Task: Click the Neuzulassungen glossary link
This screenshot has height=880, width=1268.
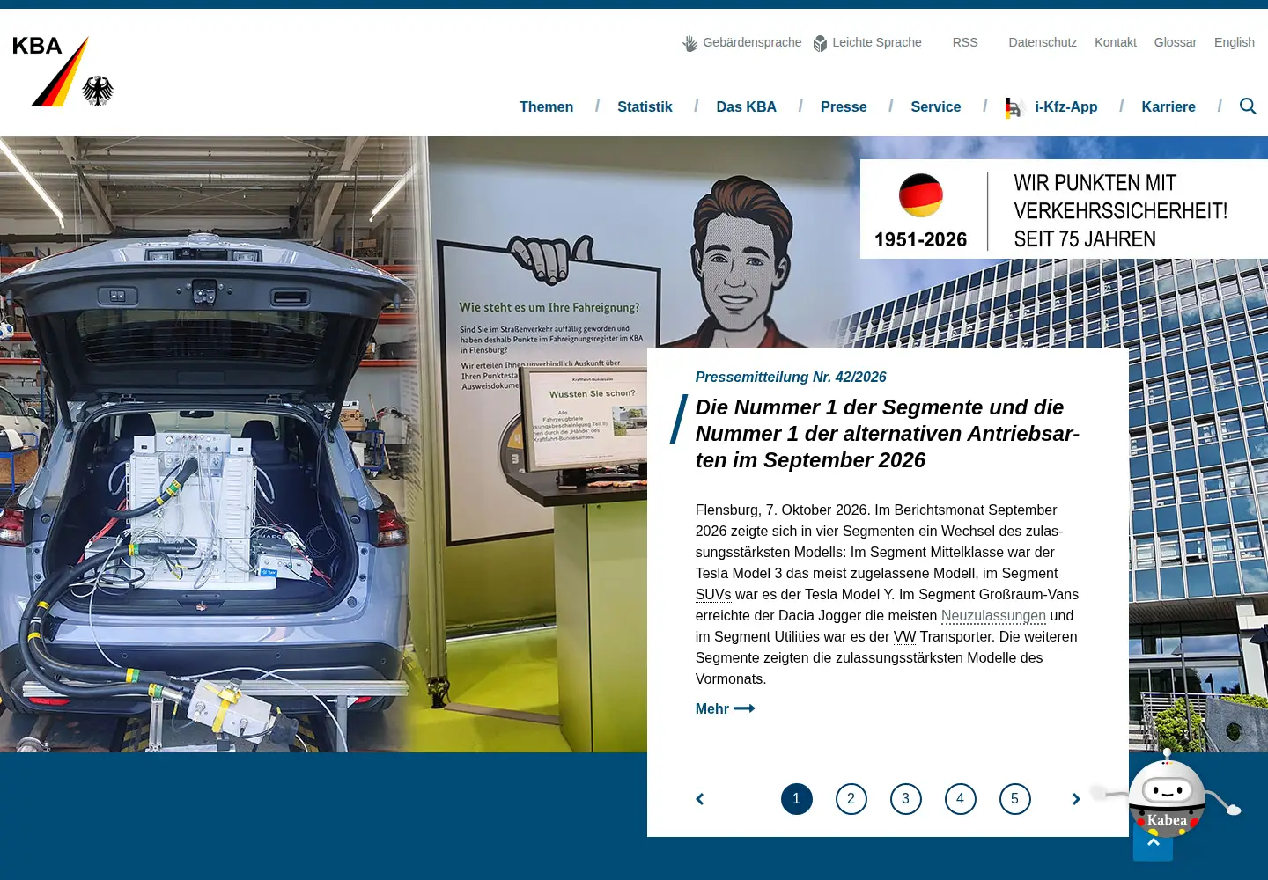Action: pos(993,616)
